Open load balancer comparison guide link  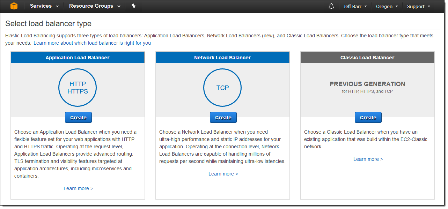(x=92, y=43)
